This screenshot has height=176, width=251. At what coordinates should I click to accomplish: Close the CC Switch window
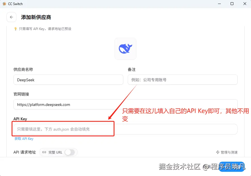click(x=245, y=4)
